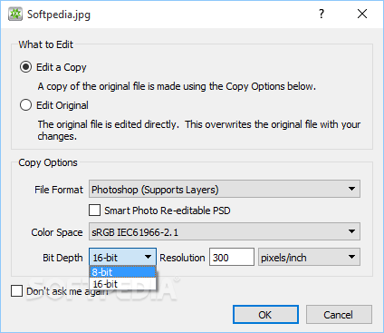Open help with the question mark button

tap(322, 14)
